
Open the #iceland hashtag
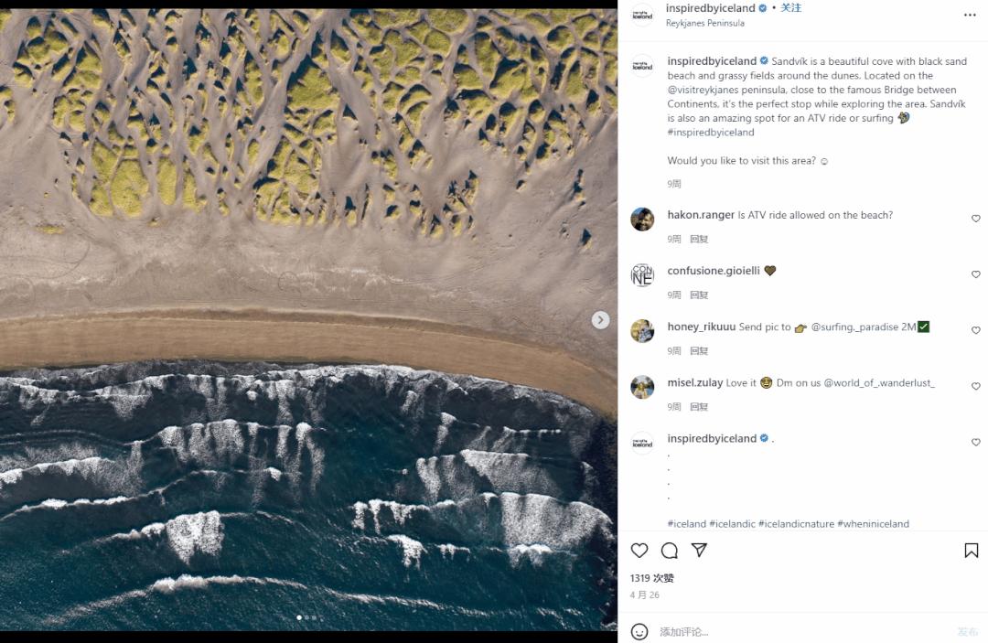(x=687, y=524)
